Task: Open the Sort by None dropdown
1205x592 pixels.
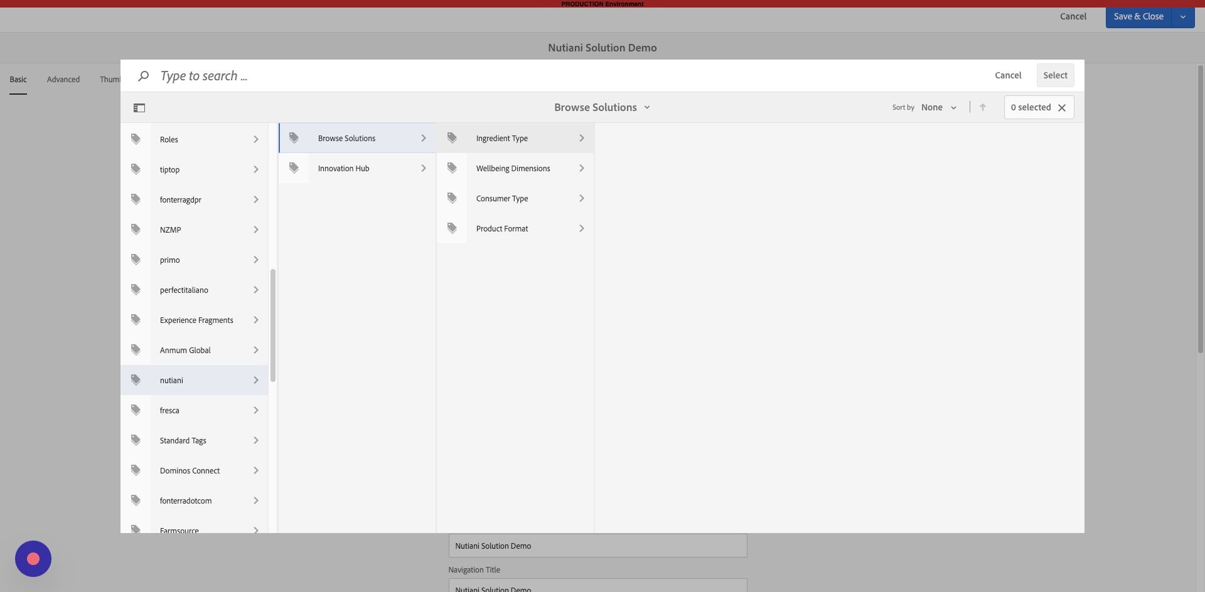Action: coord(939,107)
